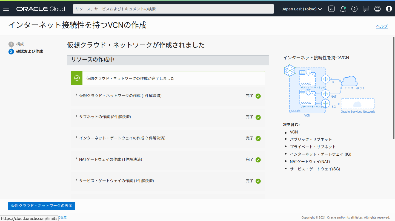Click インターネット・ゲートウェイ (IG) list item
395x221 pixels.
coord(320,154)
